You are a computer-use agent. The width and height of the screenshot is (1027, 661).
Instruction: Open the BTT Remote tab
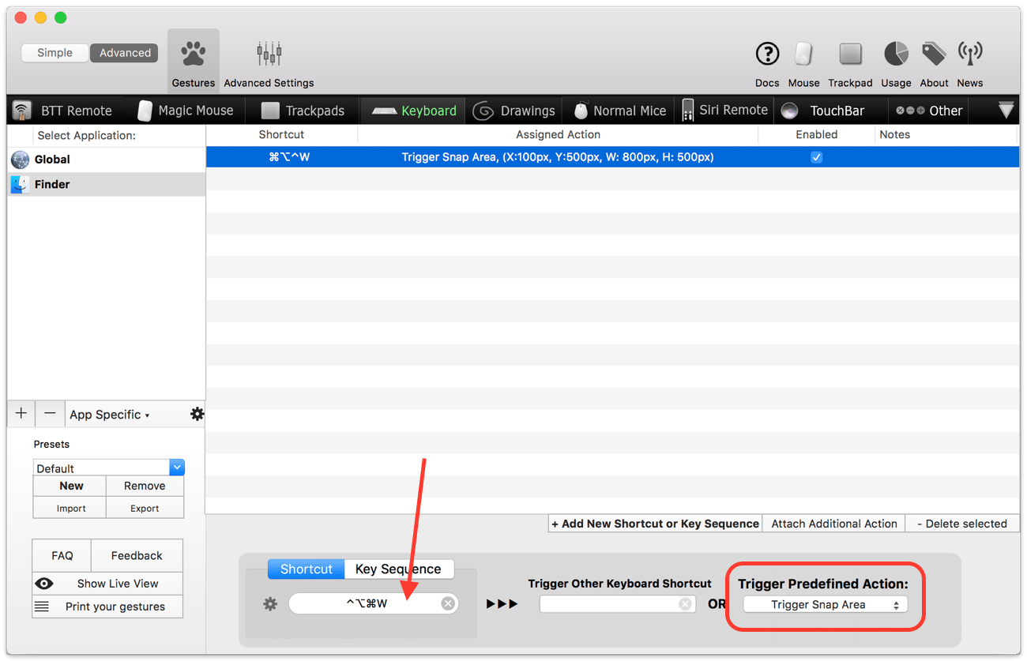(63, 111)
